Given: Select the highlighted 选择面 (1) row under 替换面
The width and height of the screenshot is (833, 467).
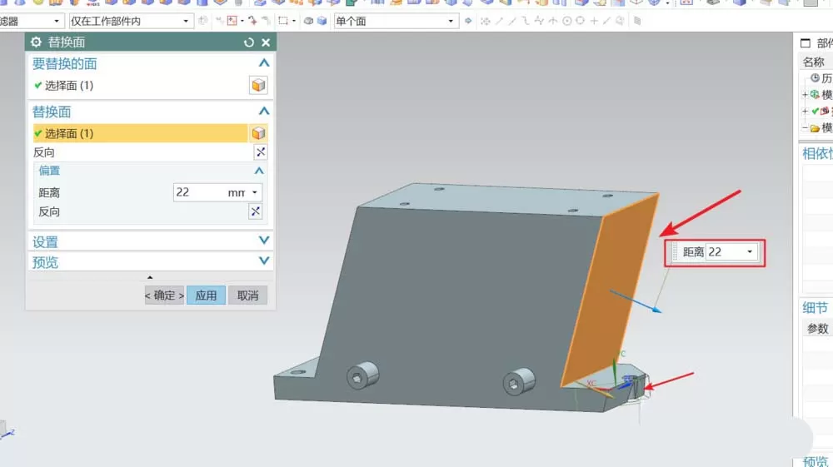Looking at the screenshot, I should [x=140, y=133].
